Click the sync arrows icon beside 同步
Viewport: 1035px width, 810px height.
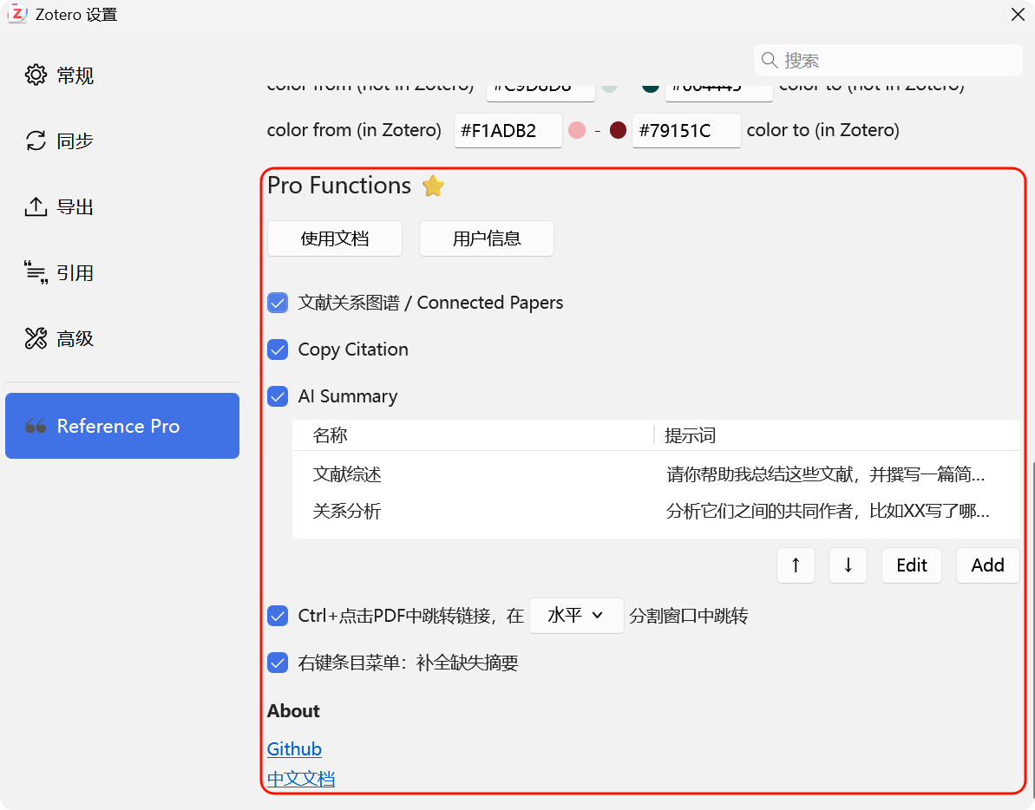(x=36, y=140)
